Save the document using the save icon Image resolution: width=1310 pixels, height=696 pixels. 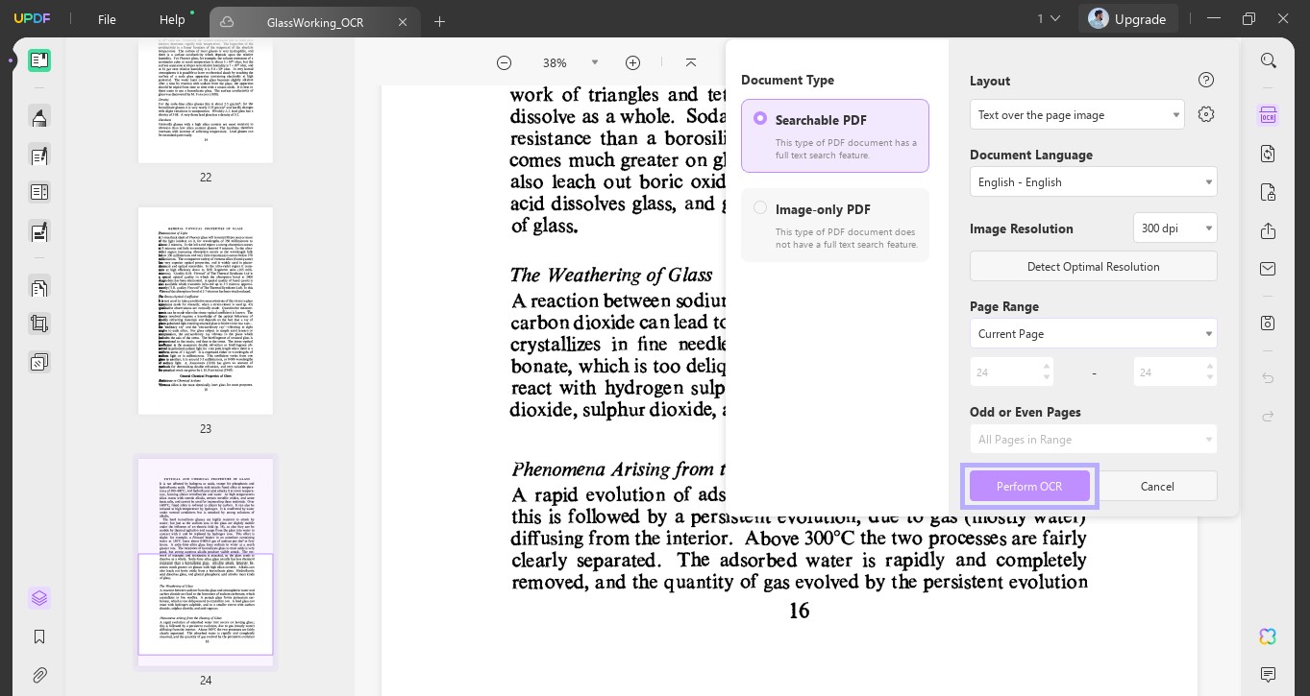click(1269, 323)
